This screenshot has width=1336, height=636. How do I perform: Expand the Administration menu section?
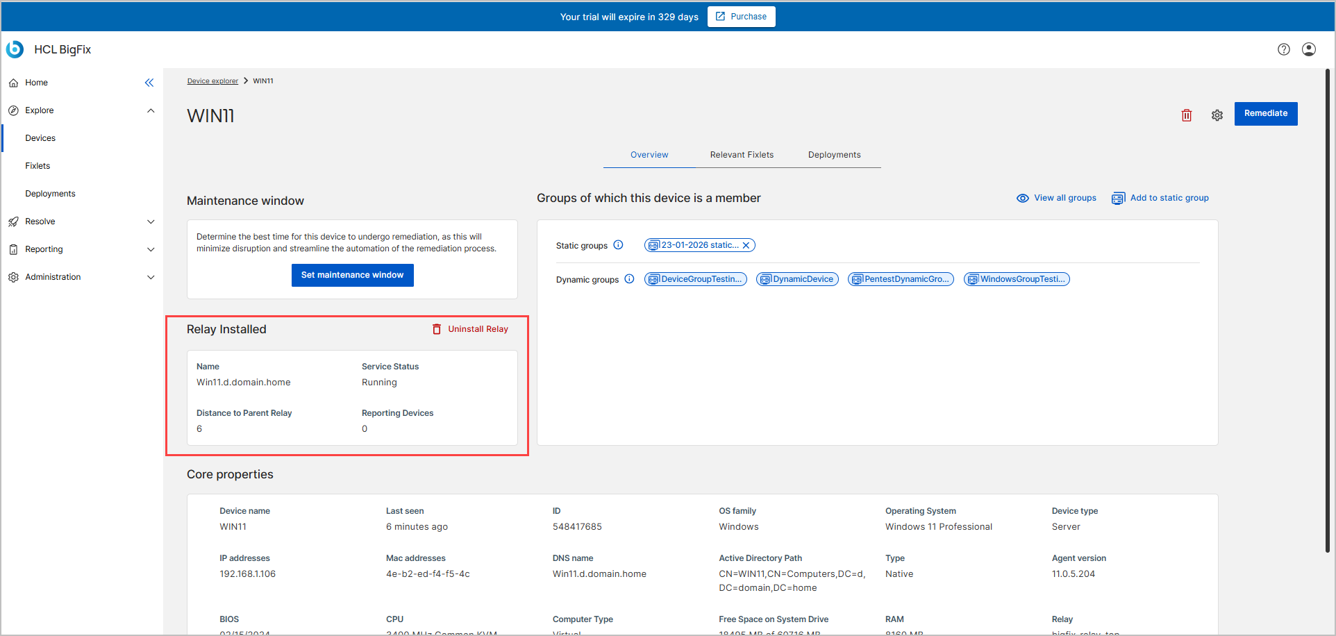151,277
